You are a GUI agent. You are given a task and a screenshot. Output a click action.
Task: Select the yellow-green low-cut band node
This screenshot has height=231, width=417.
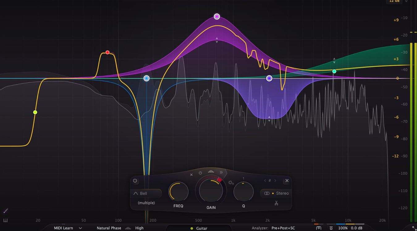pos(35,112)
